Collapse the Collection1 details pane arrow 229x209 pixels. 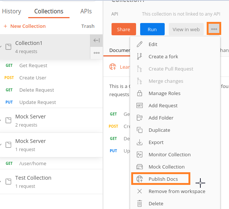(96, 40)
